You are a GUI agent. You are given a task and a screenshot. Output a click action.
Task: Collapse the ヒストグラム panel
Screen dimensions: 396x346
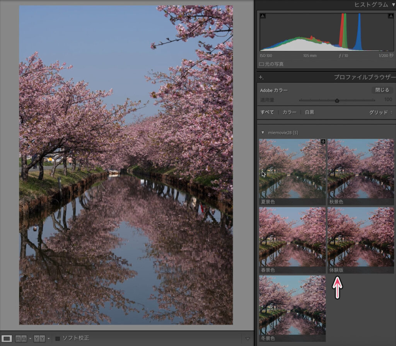pyautogui.click(x=393, y=5)
